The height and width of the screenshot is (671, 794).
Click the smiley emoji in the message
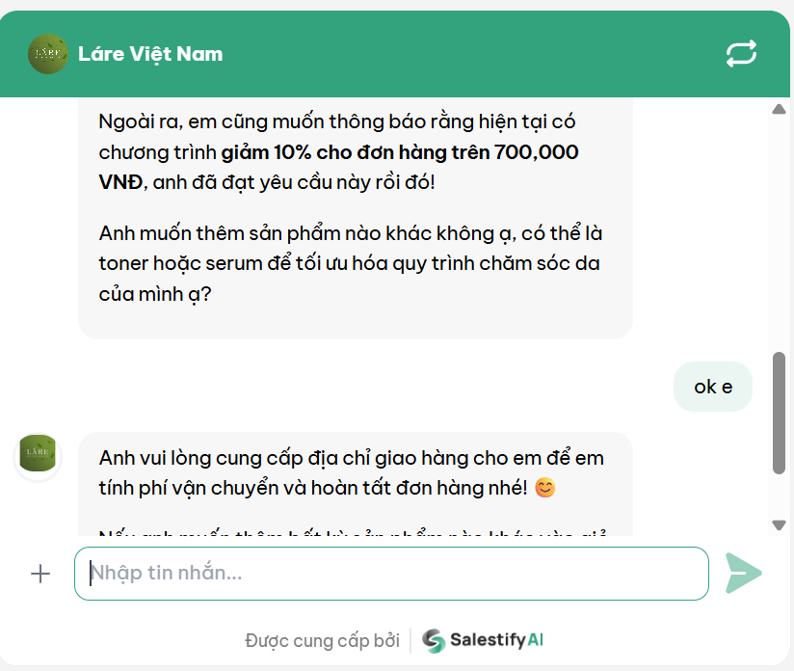pos(545,489)
